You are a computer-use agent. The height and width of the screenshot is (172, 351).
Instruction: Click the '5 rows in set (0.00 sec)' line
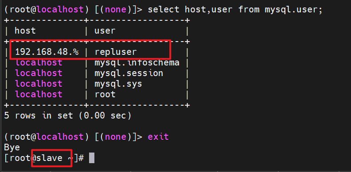67,116
